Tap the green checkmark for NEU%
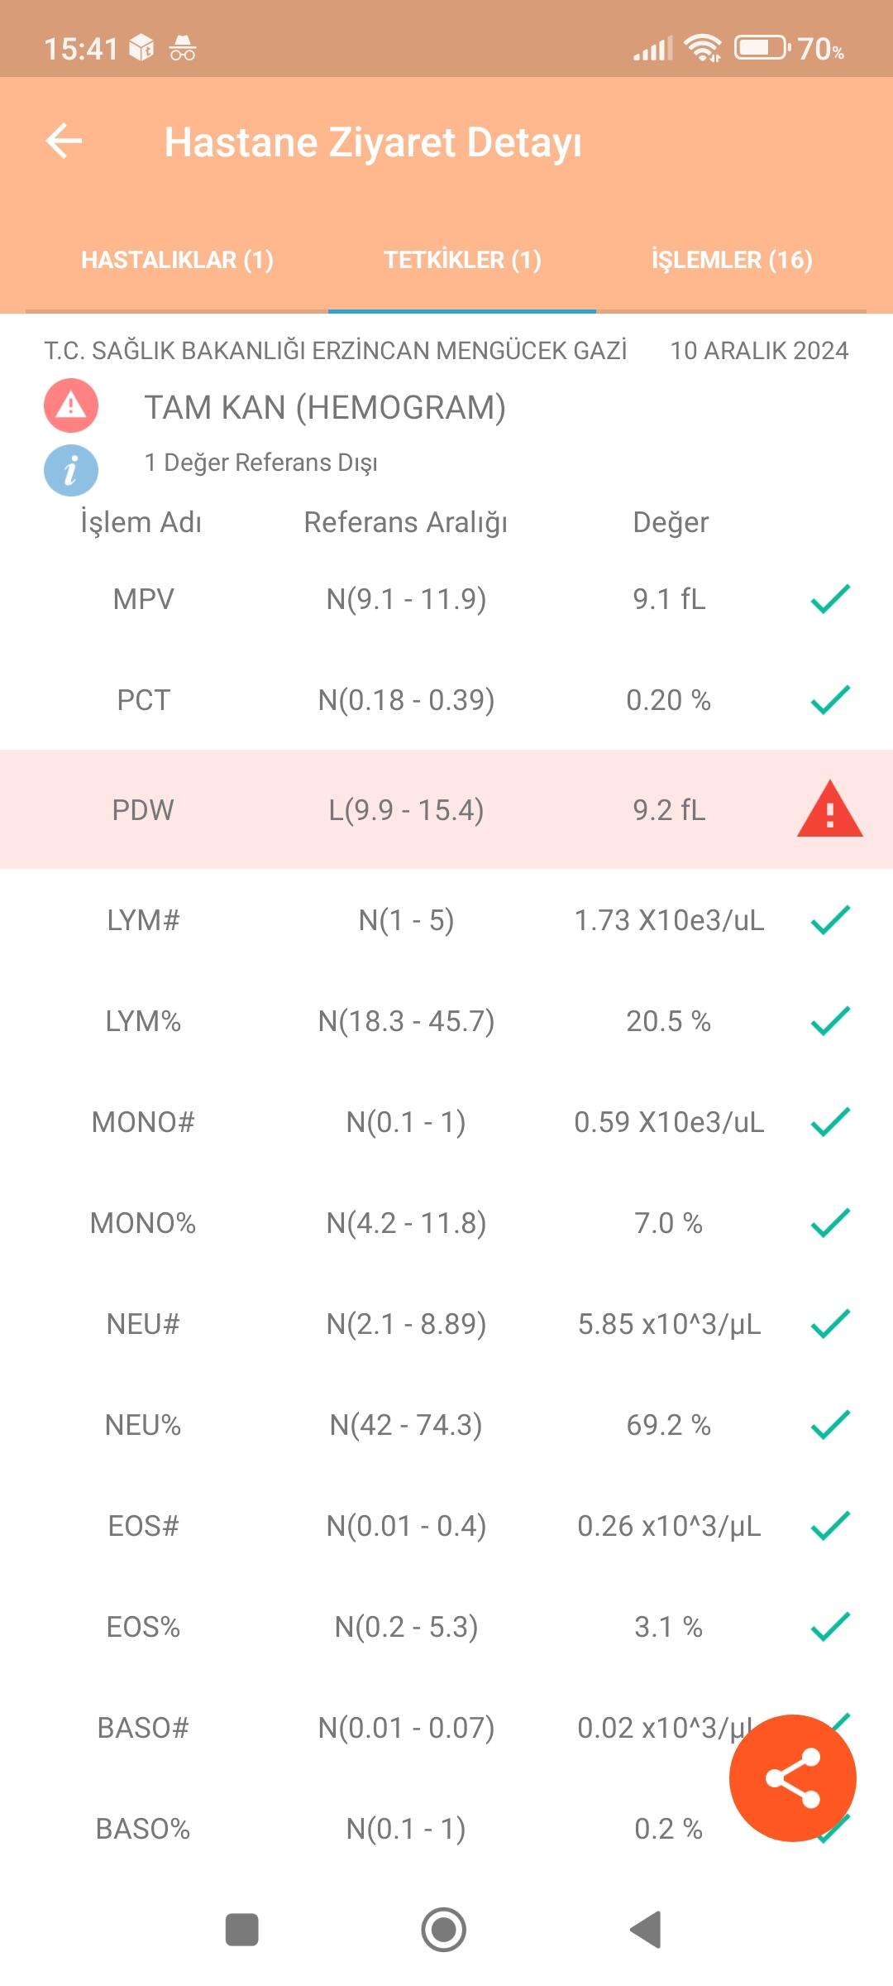This screenshot has height=1986, width=893. tap(830, 1424)
